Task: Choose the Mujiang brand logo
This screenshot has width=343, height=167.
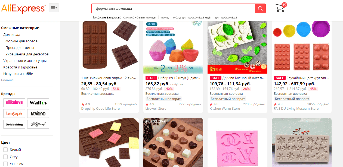Action: (38, 124)
